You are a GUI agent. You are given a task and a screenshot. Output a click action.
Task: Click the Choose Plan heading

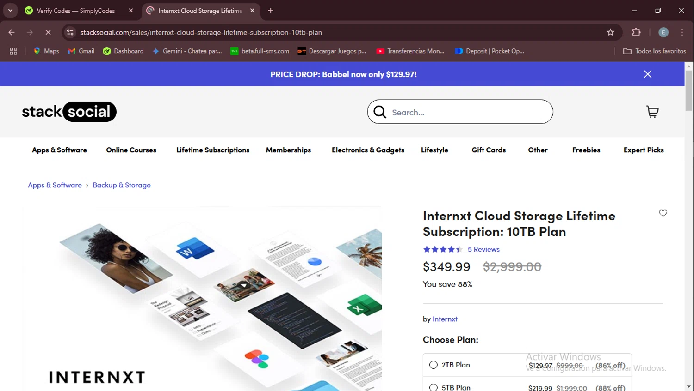451,340
